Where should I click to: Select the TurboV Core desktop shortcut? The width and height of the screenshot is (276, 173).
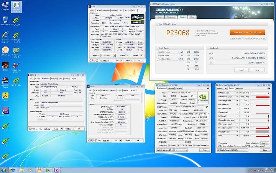point(16,68)
